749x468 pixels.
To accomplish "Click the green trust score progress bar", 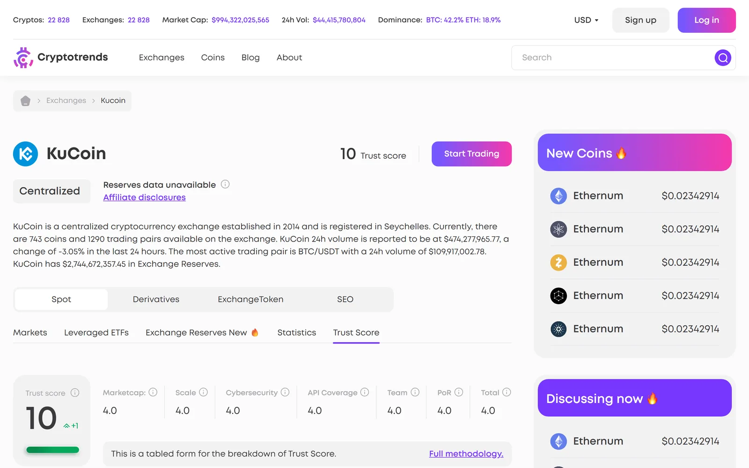I will [x=52, y=450].
